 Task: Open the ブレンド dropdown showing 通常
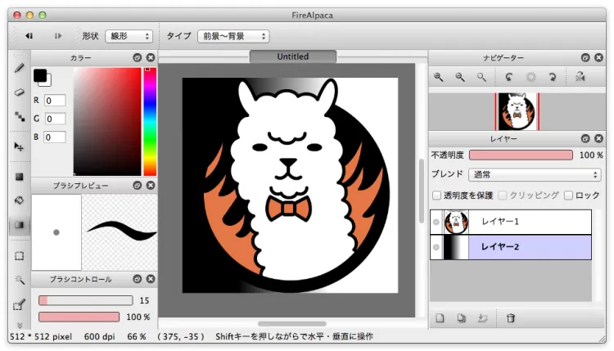[535, 174]
